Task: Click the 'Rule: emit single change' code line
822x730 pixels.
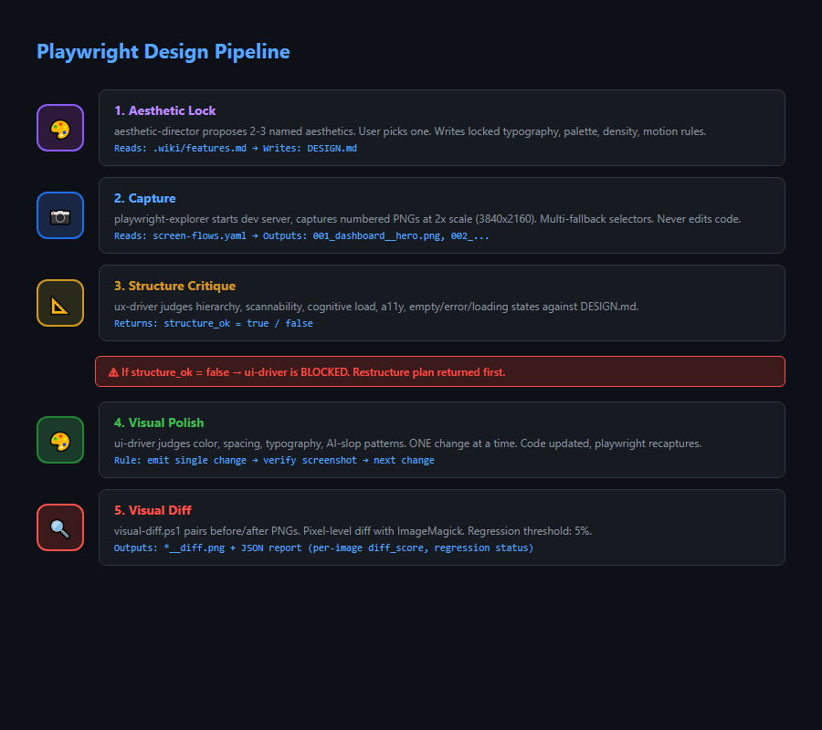Action: 274,460
